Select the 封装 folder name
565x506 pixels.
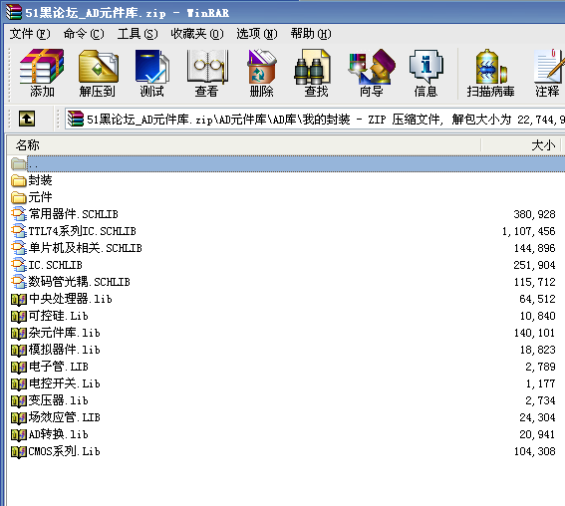coord(40,180)
